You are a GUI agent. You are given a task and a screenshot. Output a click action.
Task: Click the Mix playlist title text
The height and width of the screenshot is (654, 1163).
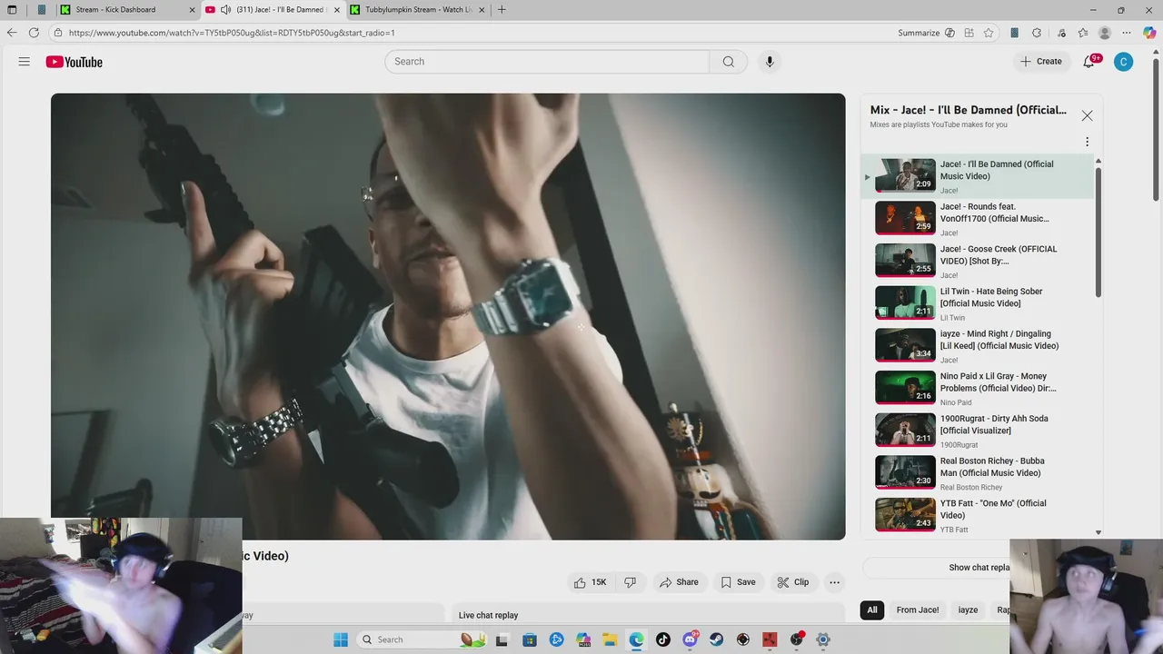point(969,110)
